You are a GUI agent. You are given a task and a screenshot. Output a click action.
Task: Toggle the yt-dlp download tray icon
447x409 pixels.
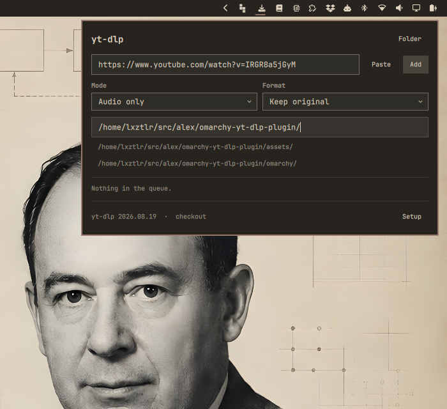[x=261, y=8]
